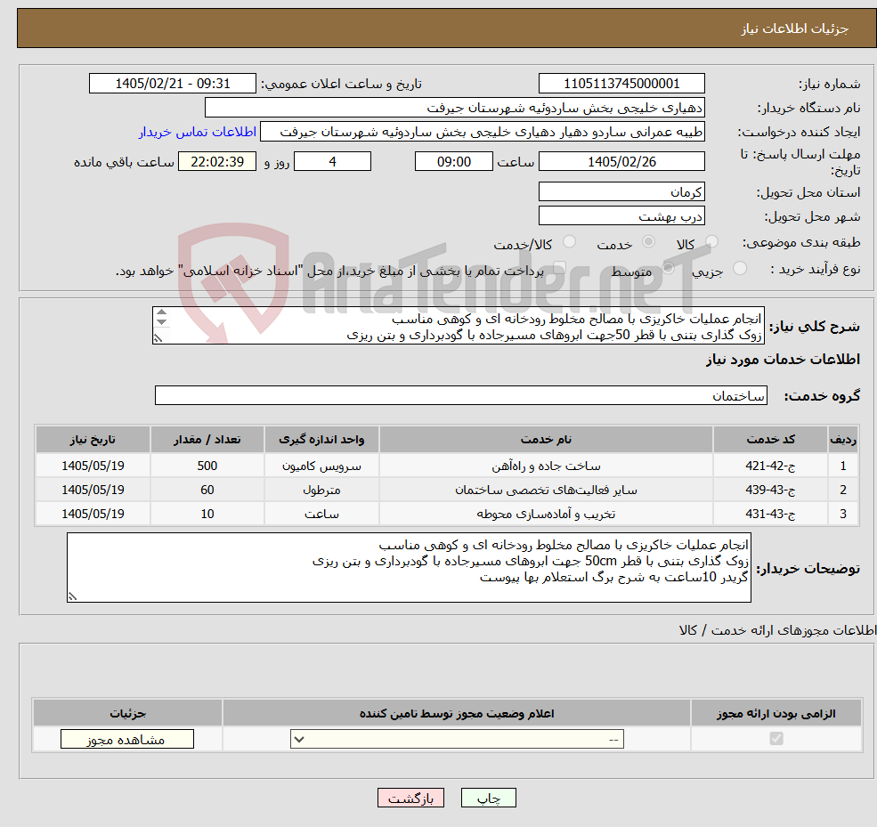Click the تعداد / مقدار column header
The width and height of the screenshot is (877, 827).
click(207, 440)
